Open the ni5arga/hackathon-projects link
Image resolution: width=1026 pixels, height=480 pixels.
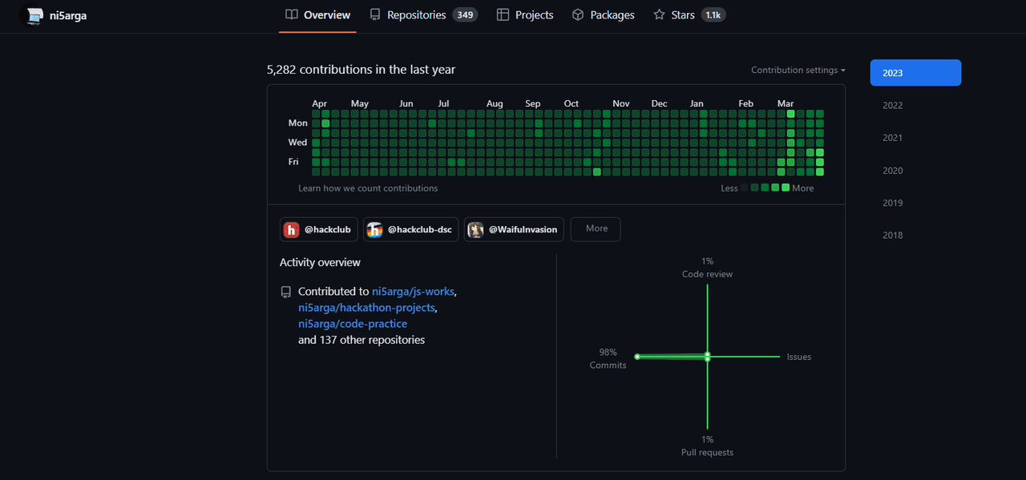tap(366, 308)
